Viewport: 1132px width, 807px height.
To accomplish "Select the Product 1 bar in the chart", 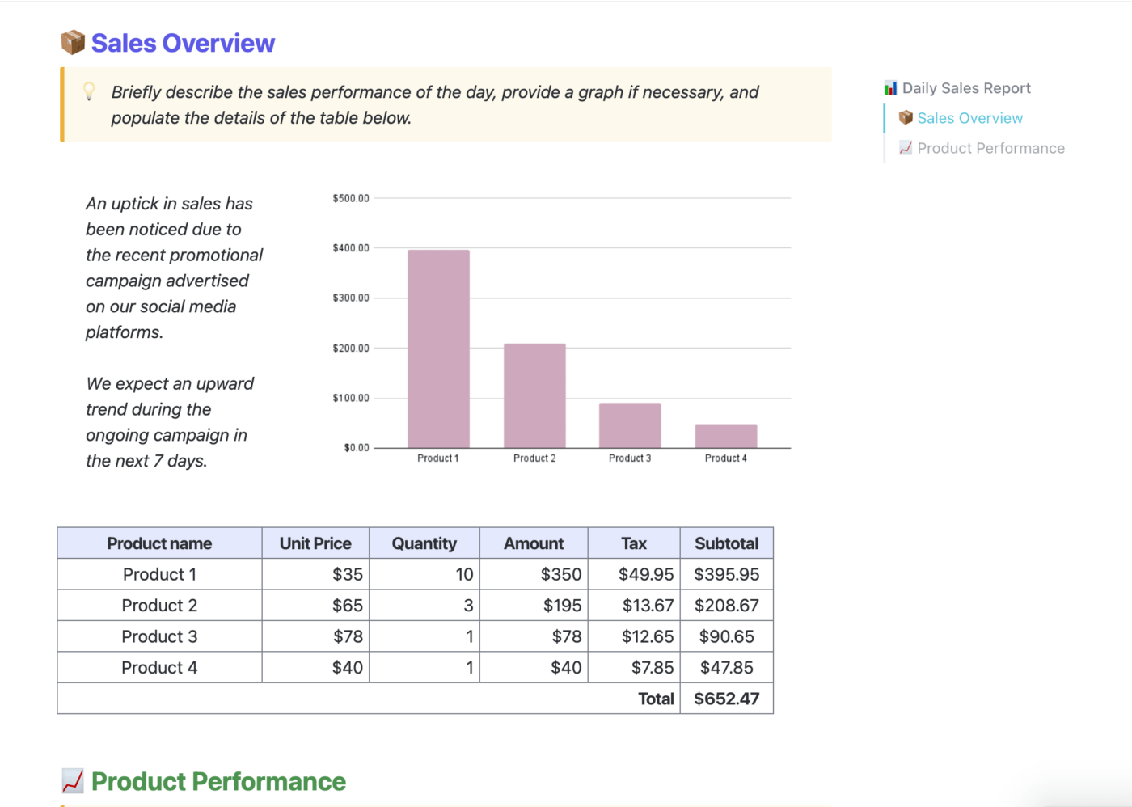I will click(x=438, y=349).
